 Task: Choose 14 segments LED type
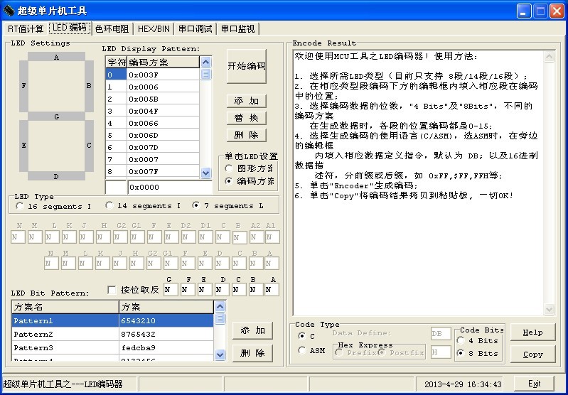pos(143,205)
